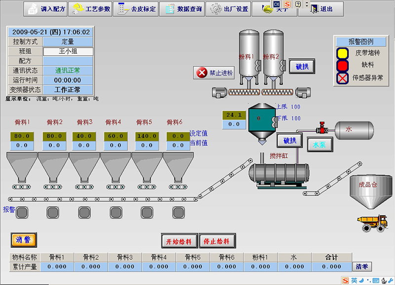The image size is (395, 285).
Task: Click the 清零 reset totals button
Action: (x=362, y=267)
